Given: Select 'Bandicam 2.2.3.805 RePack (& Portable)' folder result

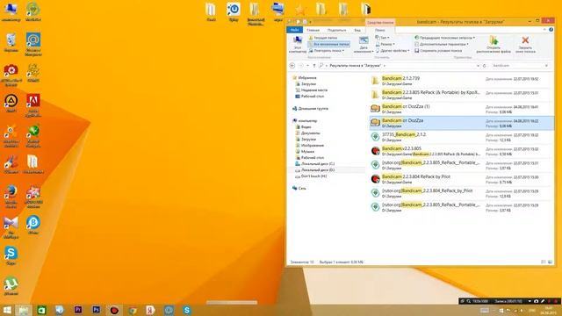Looking at the screenshot, I should tap(461, 95).
